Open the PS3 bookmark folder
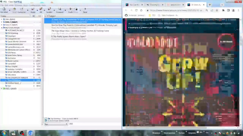The width and height of the screenshot is (243, 136). coord(152,15)
